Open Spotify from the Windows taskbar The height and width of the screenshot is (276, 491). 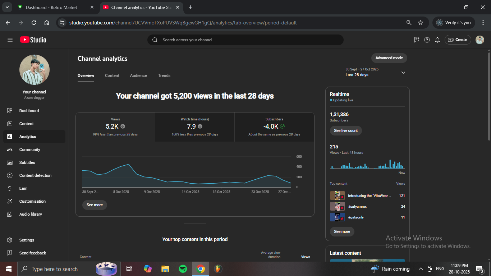point(183,269)
